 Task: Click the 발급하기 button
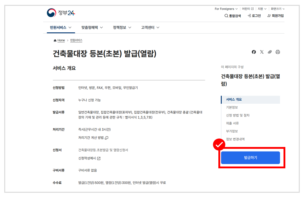click(250, 157)
